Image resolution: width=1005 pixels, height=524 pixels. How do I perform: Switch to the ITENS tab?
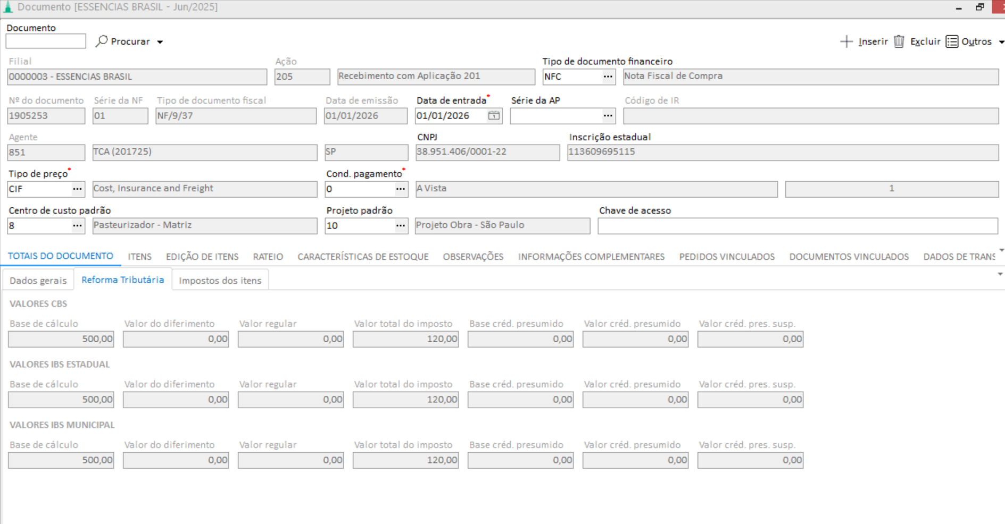tap(139, 257)
